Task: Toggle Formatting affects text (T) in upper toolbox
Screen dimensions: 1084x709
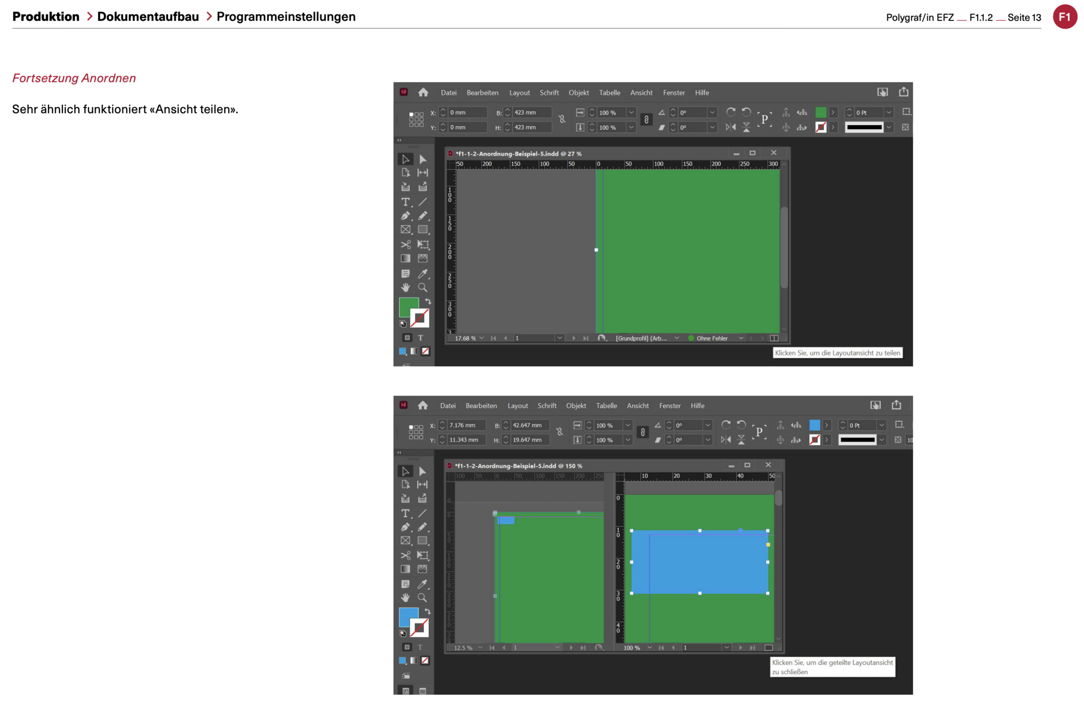Action: click(420, 338)
